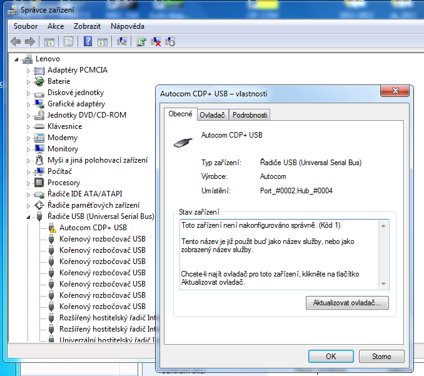This screenshot has height=376, width=424.
Task: Click the Řadiče paměťových zařízení icon
Action: pos(39,205)
